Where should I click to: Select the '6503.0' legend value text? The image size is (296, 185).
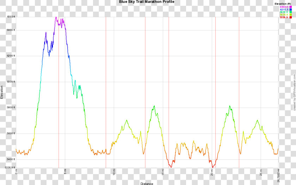click(284, 7)
